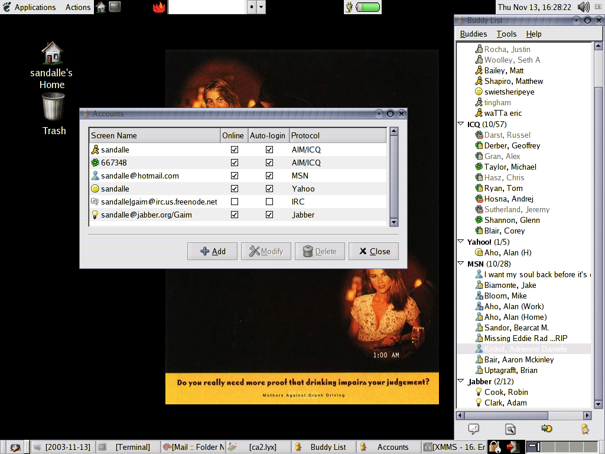Open the terminal launcher in top panel
605x454 pixels.
tap(115, 7)
